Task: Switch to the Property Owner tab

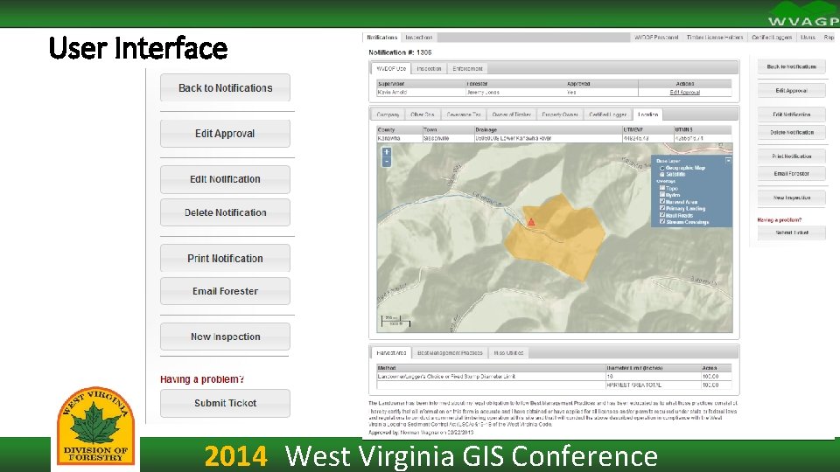Action: coord(560,115)
